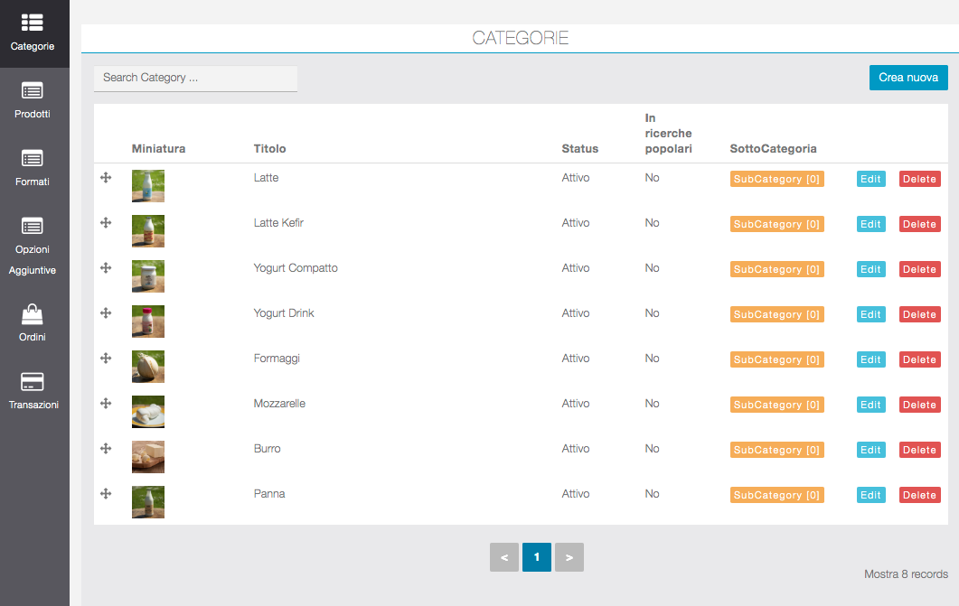Image resolution: width=959 pixels, height=606 pixels.
Task: Open Opzioni Aggiuntive sidebar icon
Action: pos(33,226)
